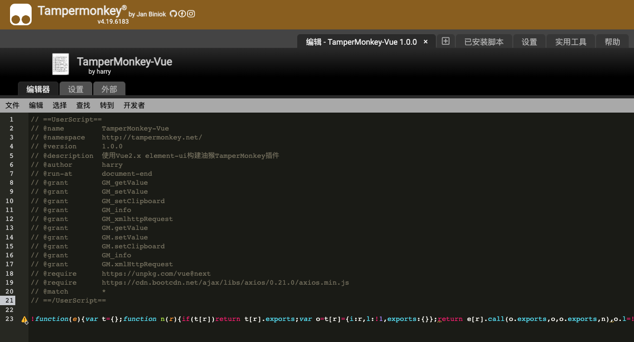
Task: Click the new script plus icon tab
Action: pos(445,41)
